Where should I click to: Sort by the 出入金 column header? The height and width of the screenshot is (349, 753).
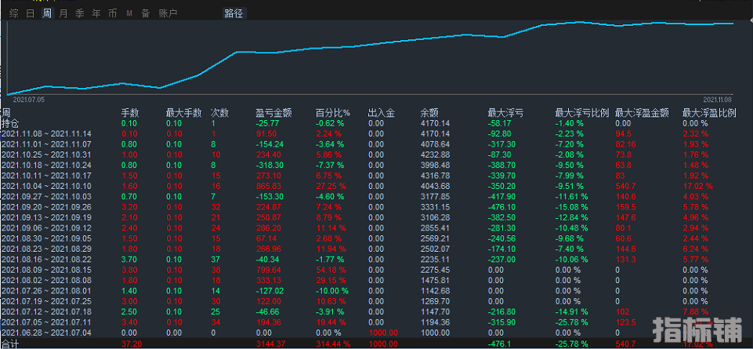(x=382, y=113)
